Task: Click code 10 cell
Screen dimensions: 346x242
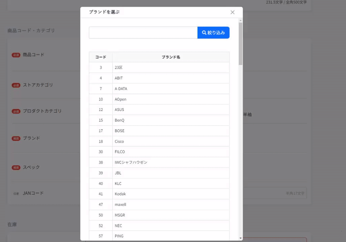Action: coord(101,99)
